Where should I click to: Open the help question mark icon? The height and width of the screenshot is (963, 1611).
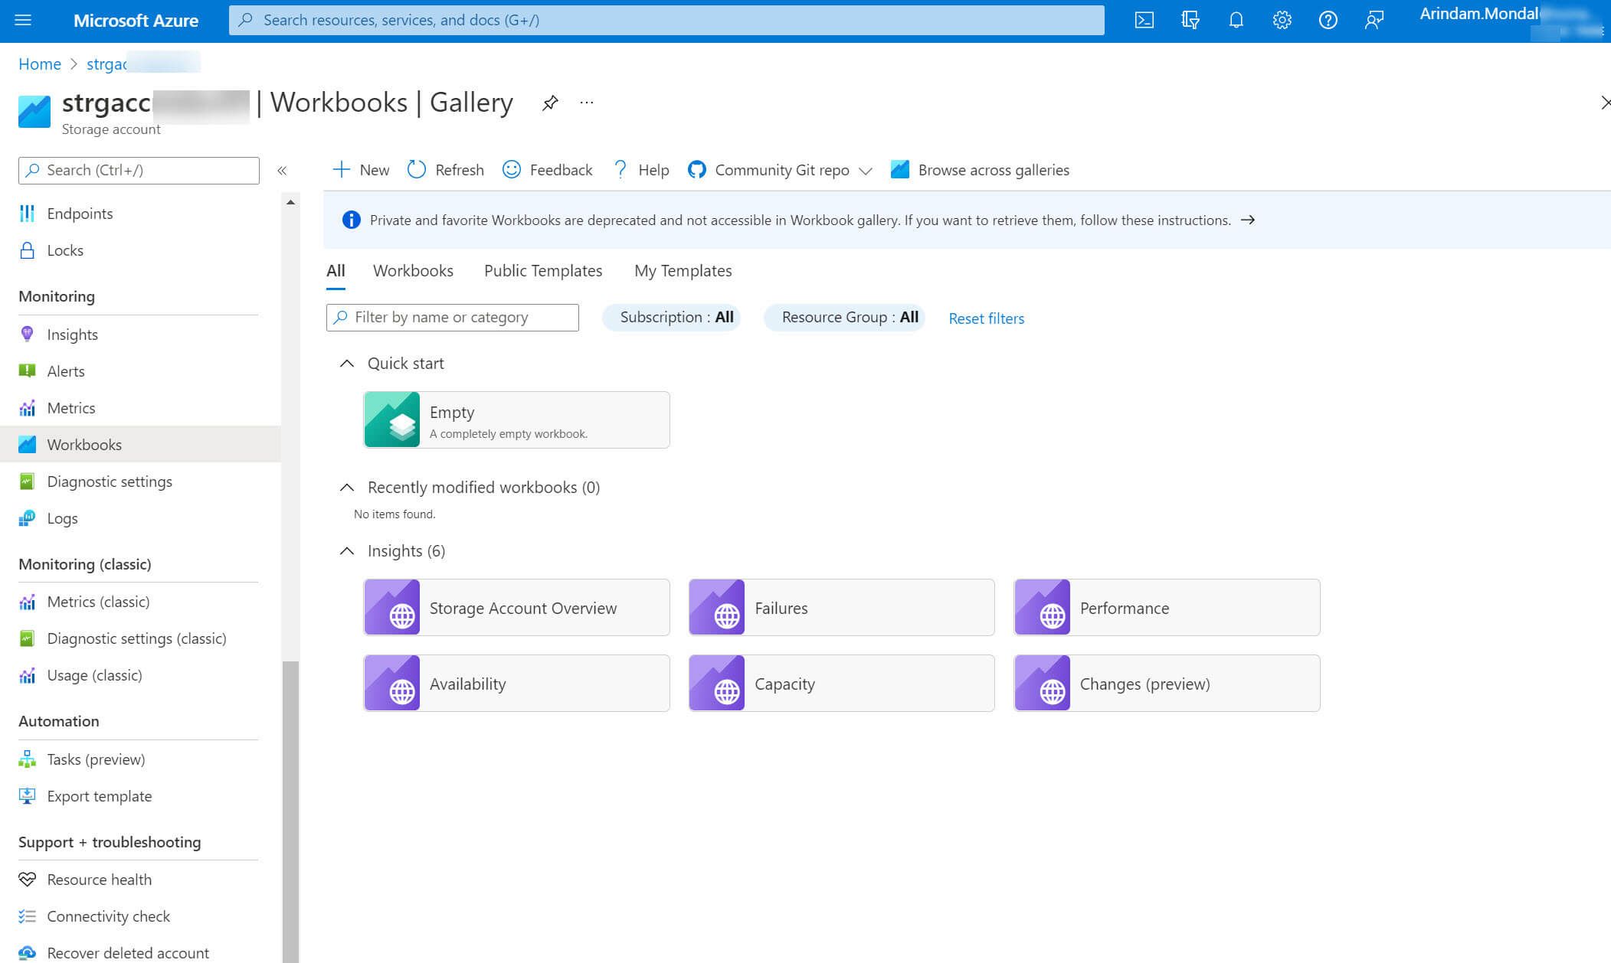[x=1328, y=21]
